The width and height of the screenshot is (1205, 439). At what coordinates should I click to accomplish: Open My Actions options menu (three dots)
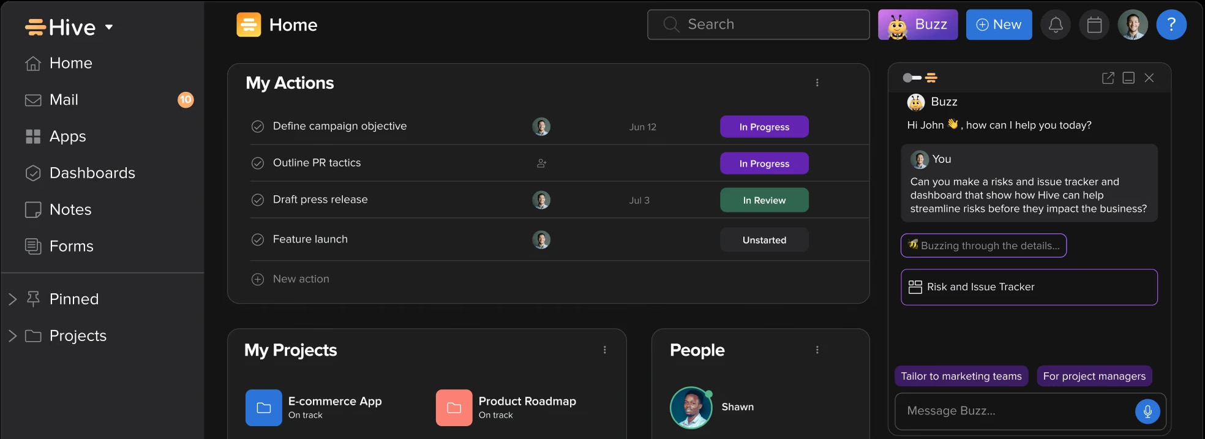pyautogui.click(x=817, y=83)
